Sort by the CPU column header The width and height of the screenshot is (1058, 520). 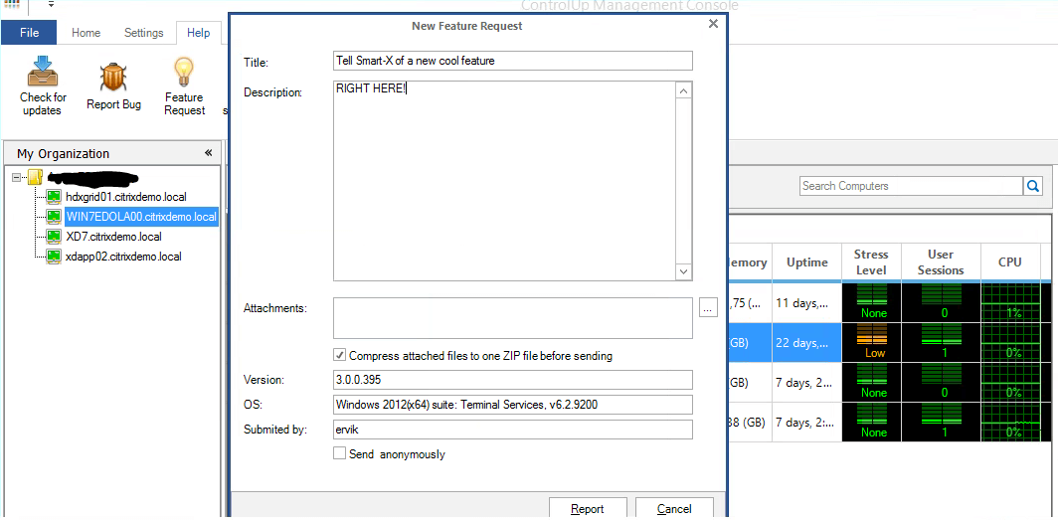pyautogui.click(x=1009, y=262)
